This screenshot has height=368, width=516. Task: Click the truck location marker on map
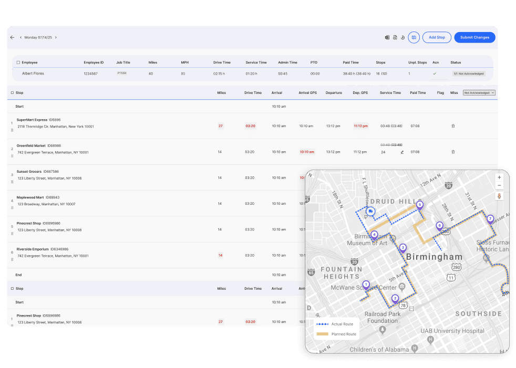pyautogui.click(x=370, y=211)
